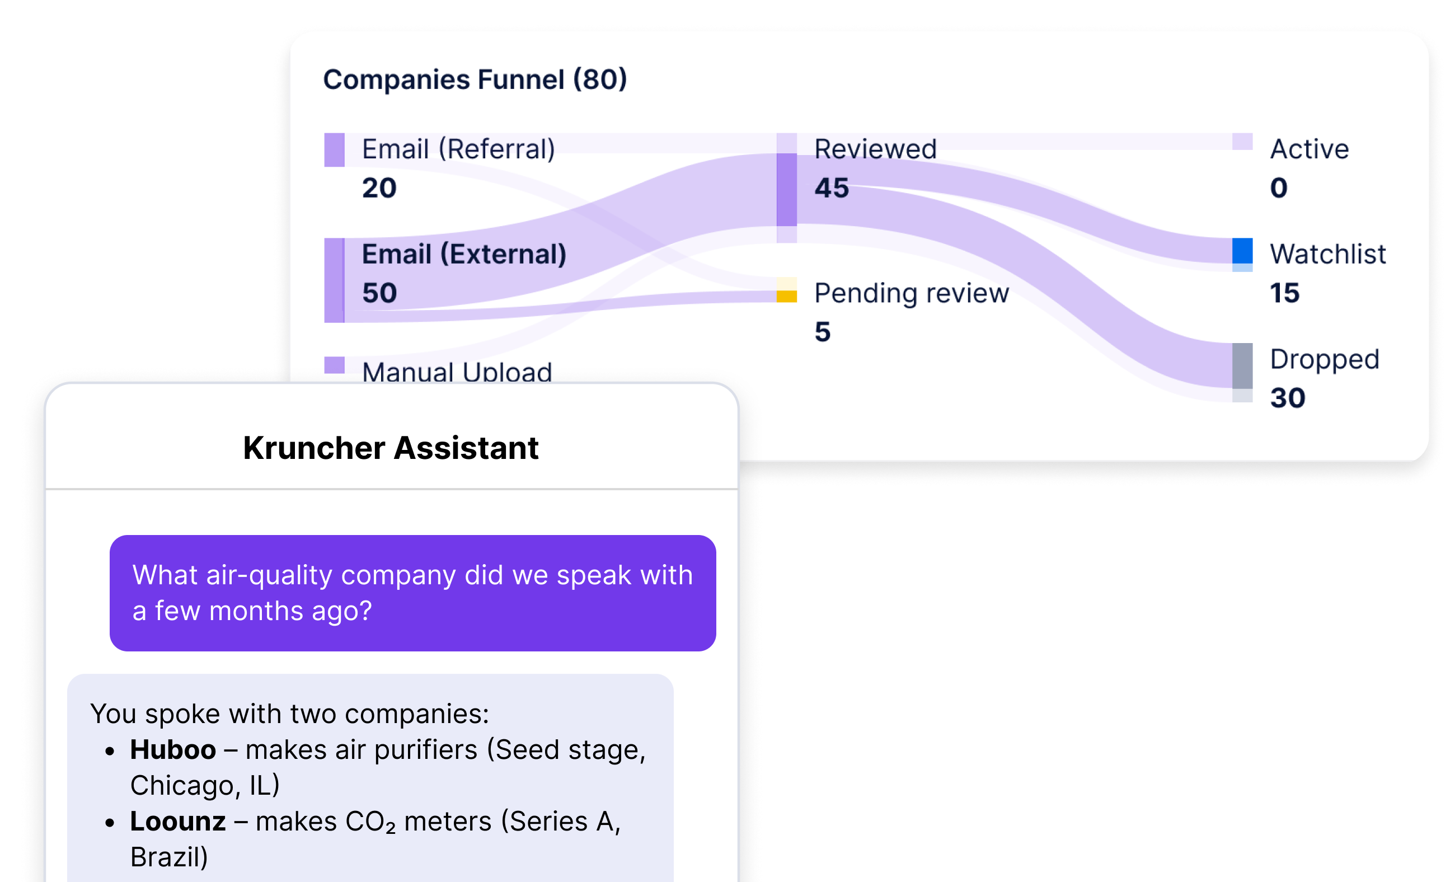
Task: Click the Companies Funnel (80) title
Action: click(x=475, y=79)
